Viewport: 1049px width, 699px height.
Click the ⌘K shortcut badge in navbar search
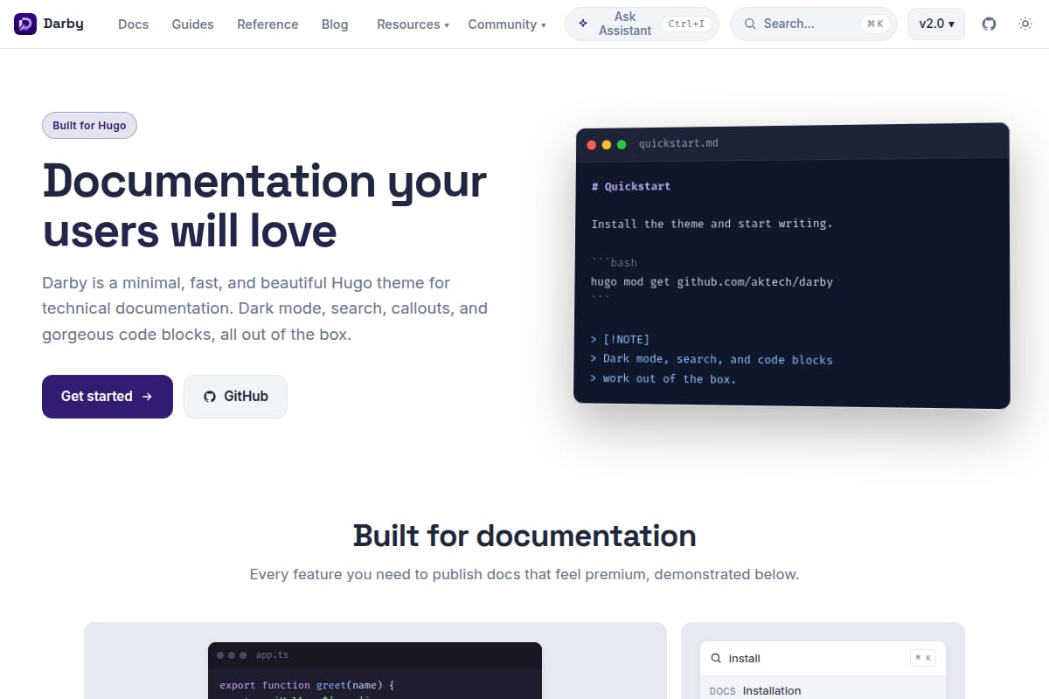[874, 24]
